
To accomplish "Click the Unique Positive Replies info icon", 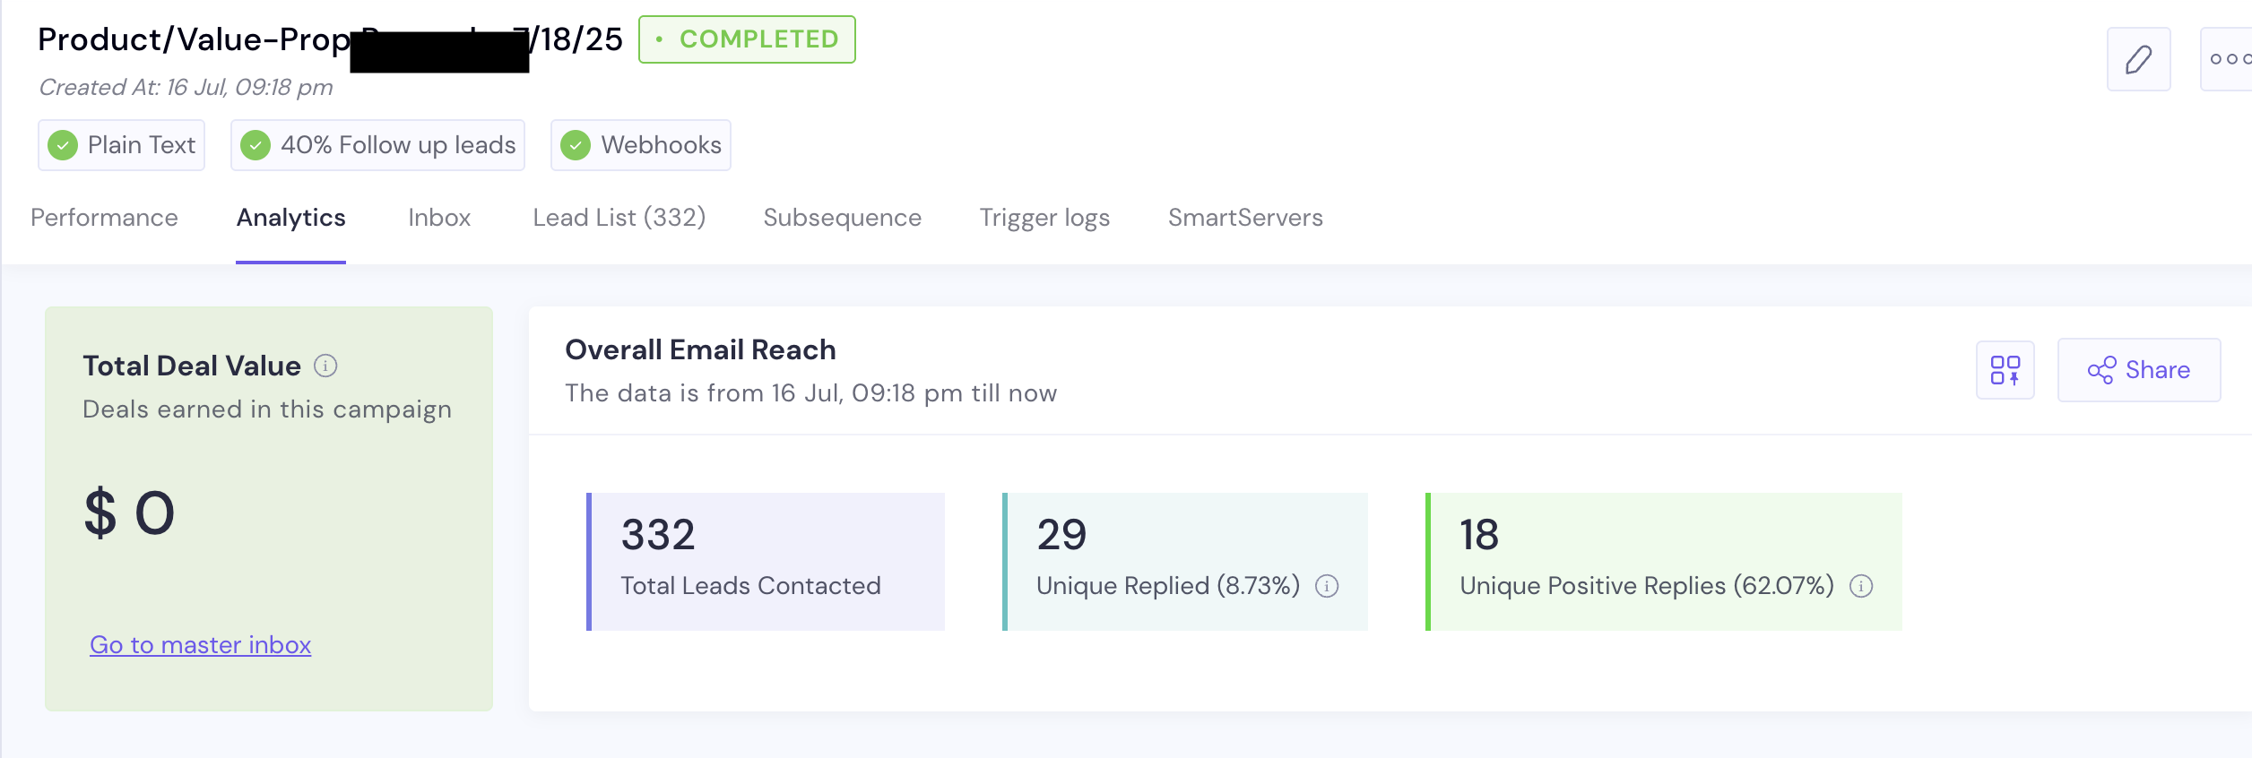I will pos(1861,586).
